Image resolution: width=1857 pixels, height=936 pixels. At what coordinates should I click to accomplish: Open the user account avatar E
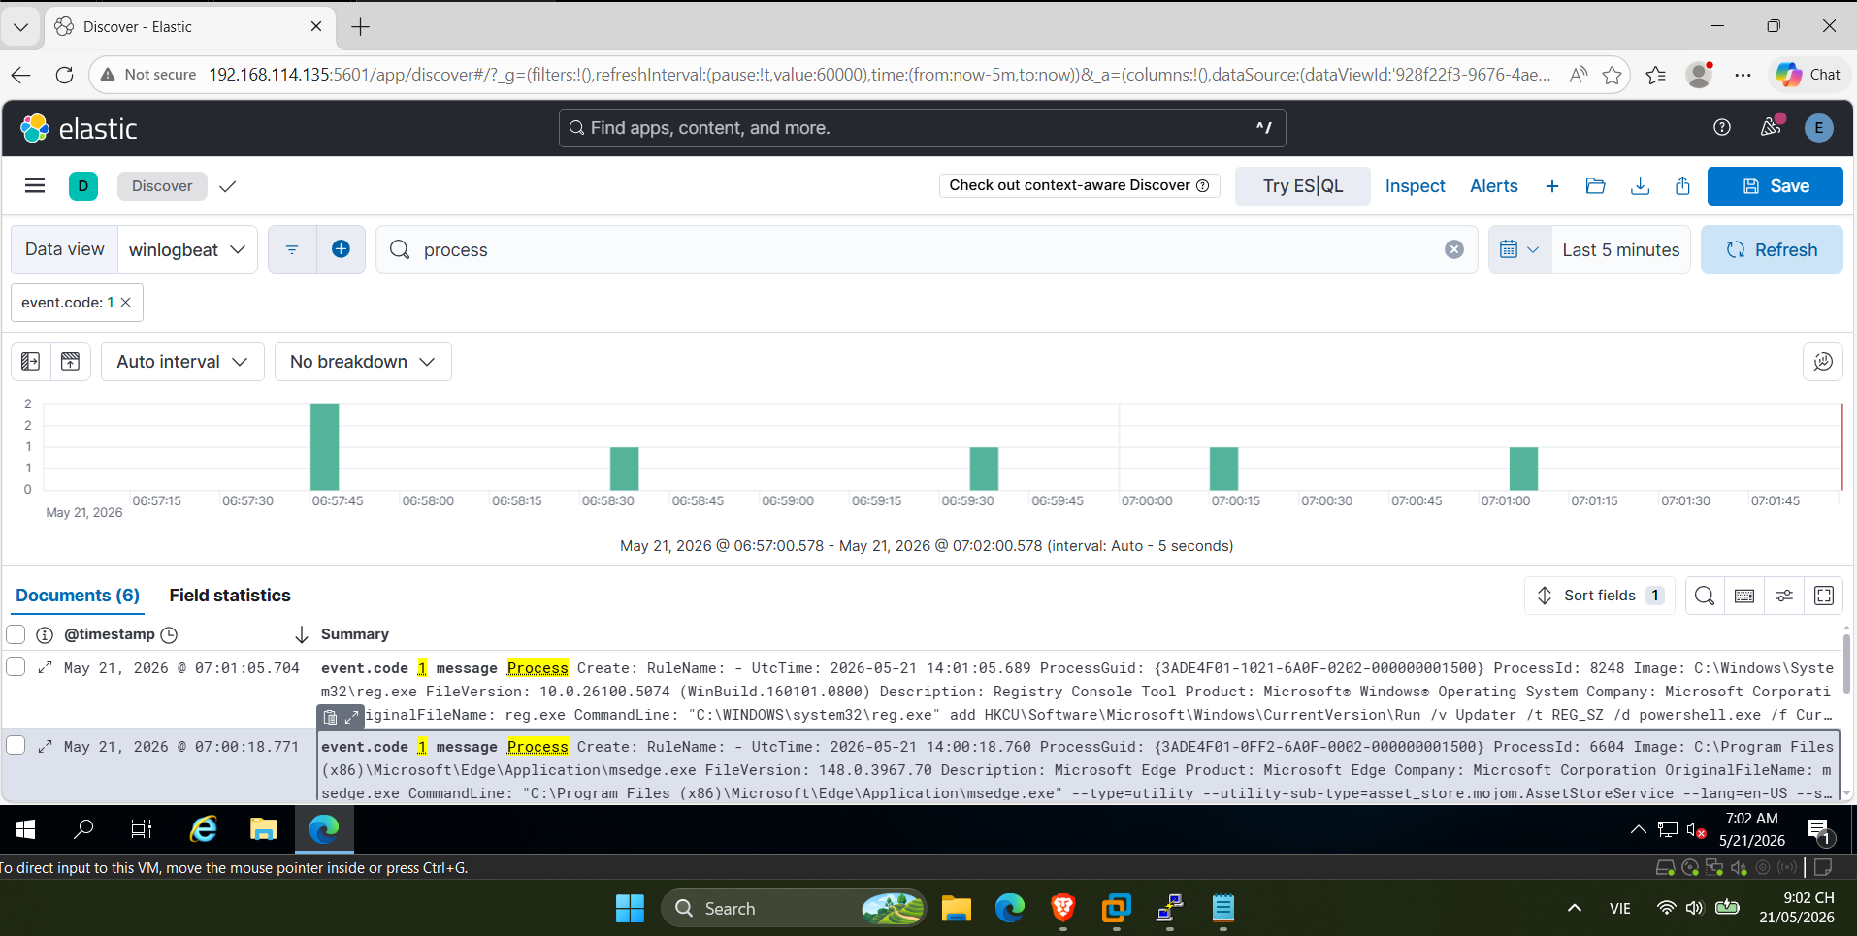point(1818,127)
